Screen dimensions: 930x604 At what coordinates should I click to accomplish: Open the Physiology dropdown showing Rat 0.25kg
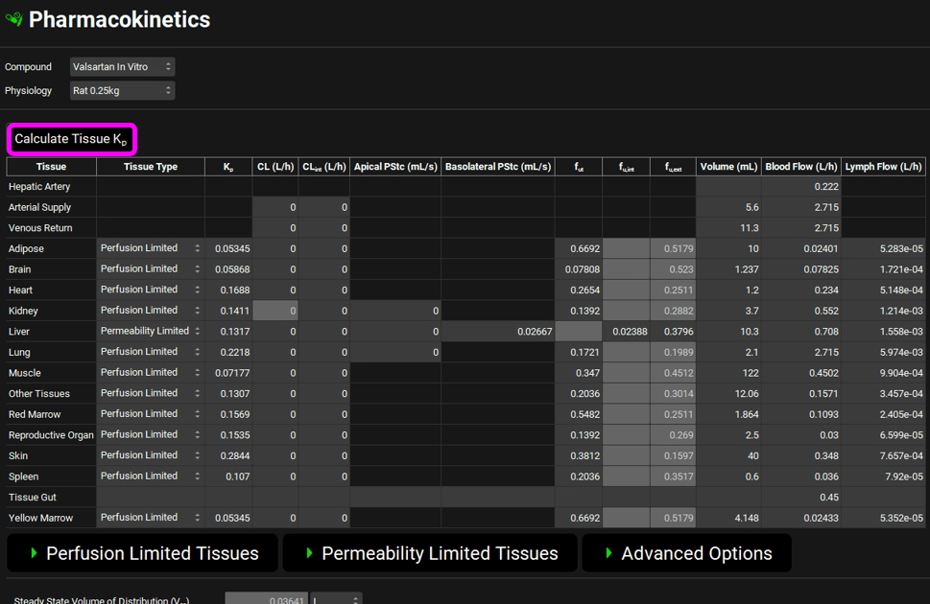[x=122, y=91]
